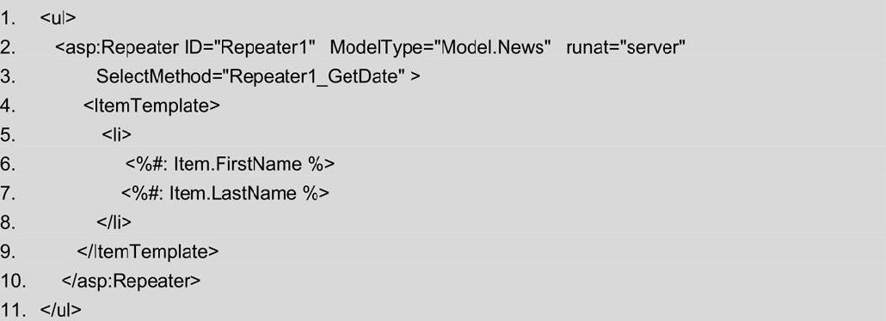The height and width of the screenshot is (321, 886).
Task: Click the closing asp:Repeater tag
Action: 131,281
